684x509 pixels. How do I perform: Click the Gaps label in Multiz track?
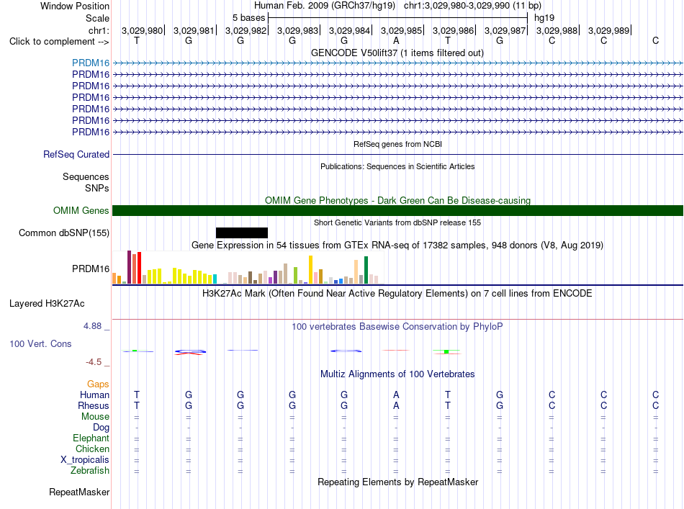98,384
